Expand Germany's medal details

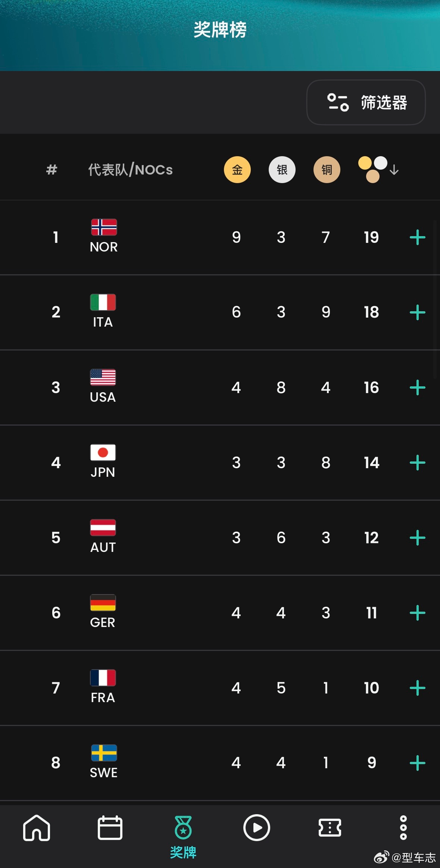click(x=417, y=613)
